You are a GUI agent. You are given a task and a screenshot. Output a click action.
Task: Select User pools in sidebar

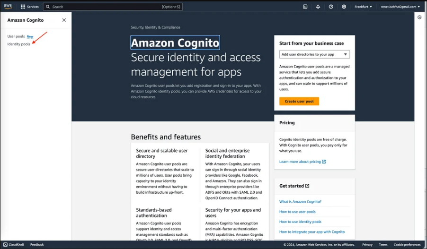click(16, 36)
